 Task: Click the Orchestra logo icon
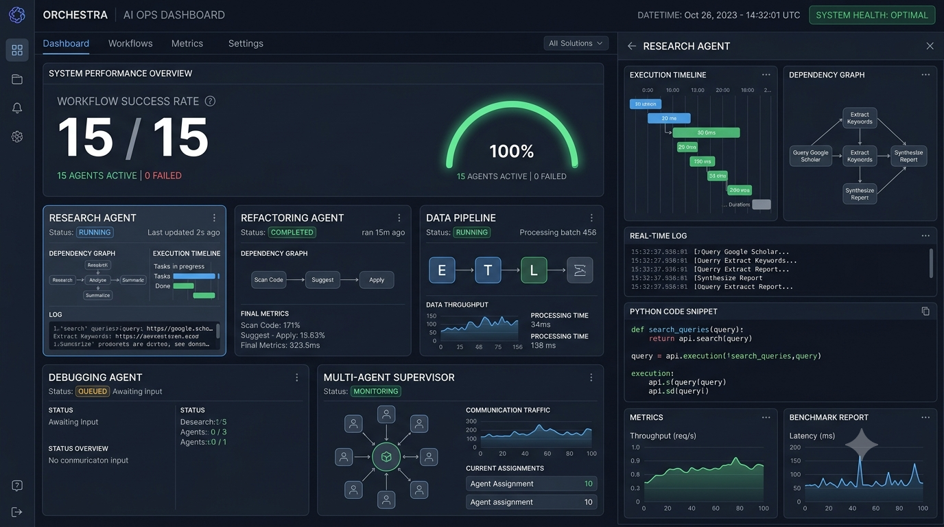[x=17, y=14]
